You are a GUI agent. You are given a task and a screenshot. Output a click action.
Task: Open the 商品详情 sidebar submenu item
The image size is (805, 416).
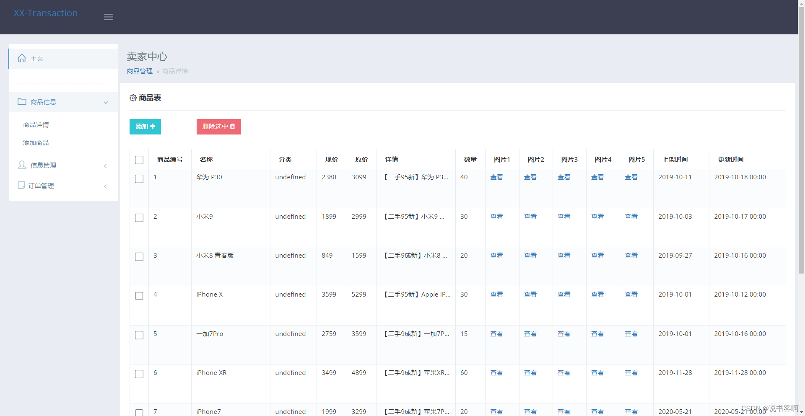(36, 125)
